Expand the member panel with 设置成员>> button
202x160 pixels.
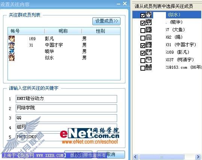pyautogui.click(x=106, y=21)
